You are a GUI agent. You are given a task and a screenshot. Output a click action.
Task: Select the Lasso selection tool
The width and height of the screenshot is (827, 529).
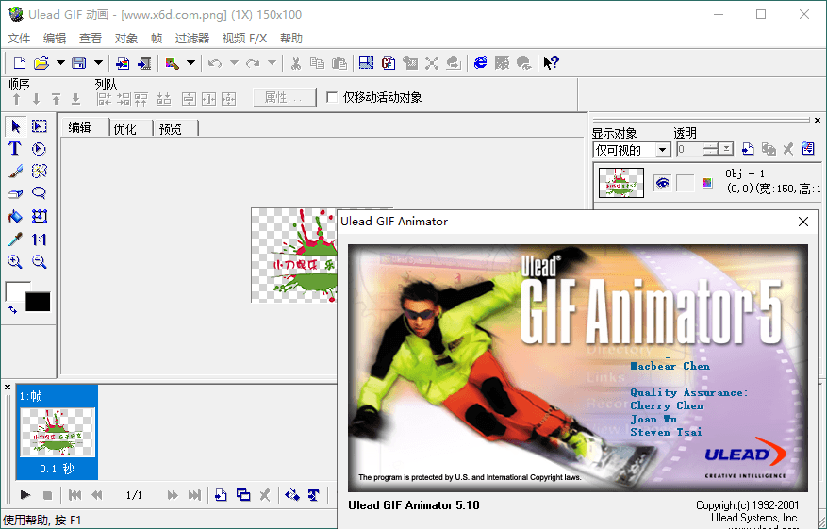point(40,194)
